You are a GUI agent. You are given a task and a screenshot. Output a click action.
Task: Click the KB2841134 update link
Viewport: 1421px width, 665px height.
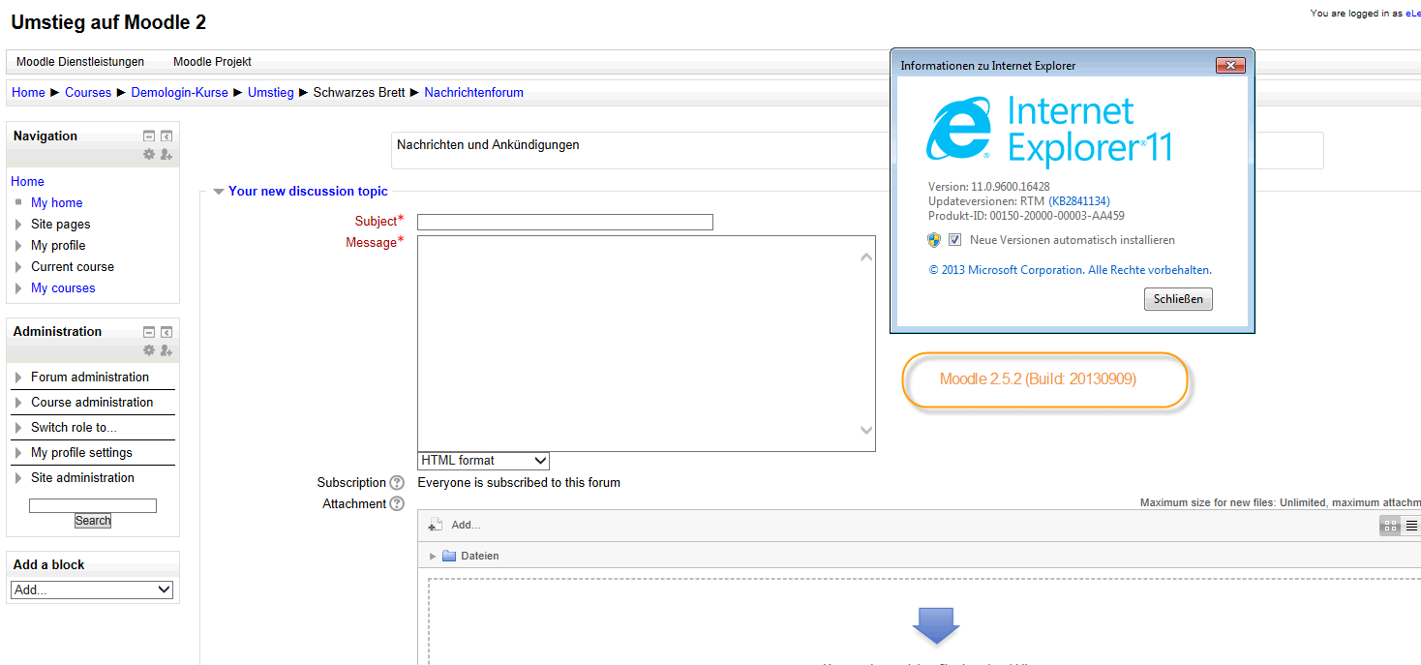coord(1079,201)
